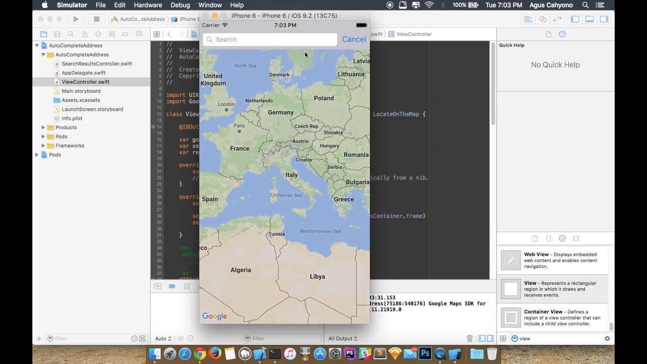Switch to the Assistant editor
This screenshot has height=364, width=647.
543,19
